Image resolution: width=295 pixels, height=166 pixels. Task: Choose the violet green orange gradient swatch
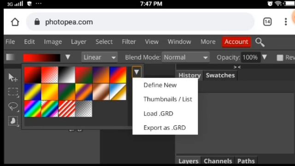pyautogui.click(x=67, y=92)
